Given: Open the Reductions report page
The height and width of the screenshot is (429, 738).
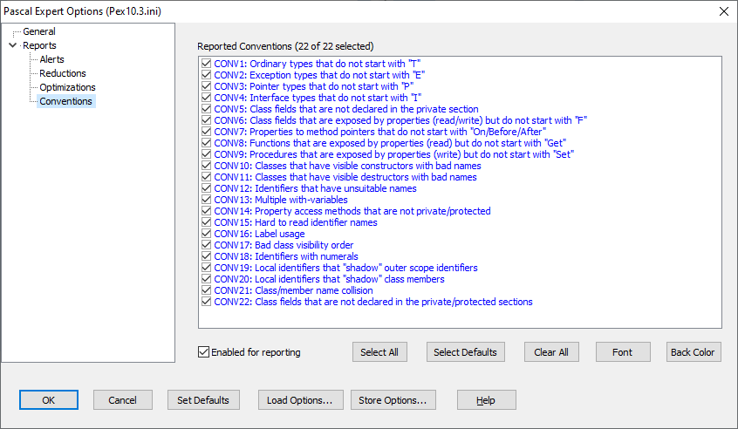Looking at the screenshot, I should (x=63, y=73).
